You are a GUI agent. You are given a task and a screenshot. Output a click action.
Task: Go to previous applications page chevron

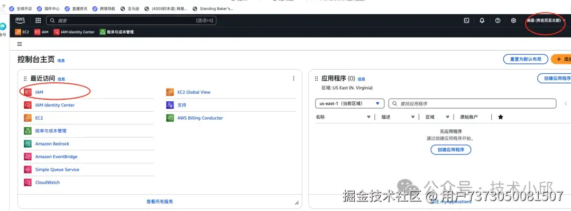click(x=566, y=103)
